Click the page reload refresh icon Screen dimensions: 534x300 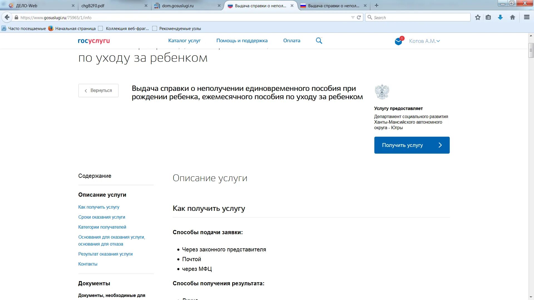tap(359, 17)
